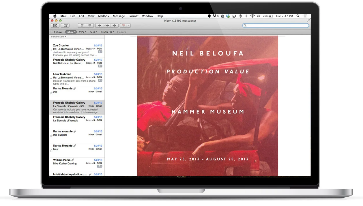Click the 76% battery indicator
363x206 pixels.
click(x=268, y=16)
